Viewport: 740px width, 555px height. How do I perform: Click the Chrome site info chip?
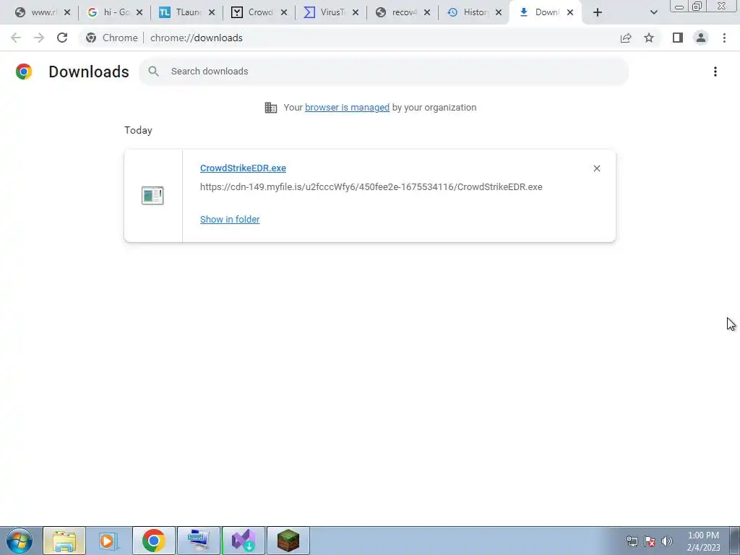pyautogui.click(x=112, y=38)
